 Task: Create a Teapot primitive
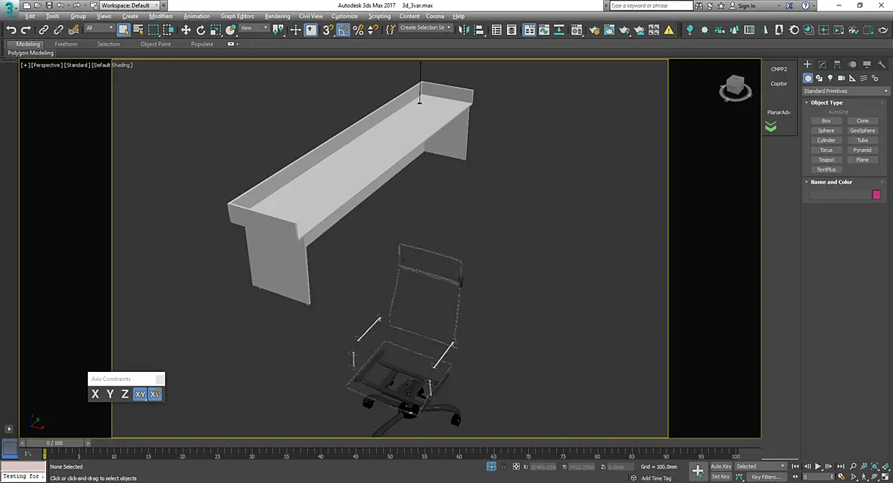click(x=826, y=159)
